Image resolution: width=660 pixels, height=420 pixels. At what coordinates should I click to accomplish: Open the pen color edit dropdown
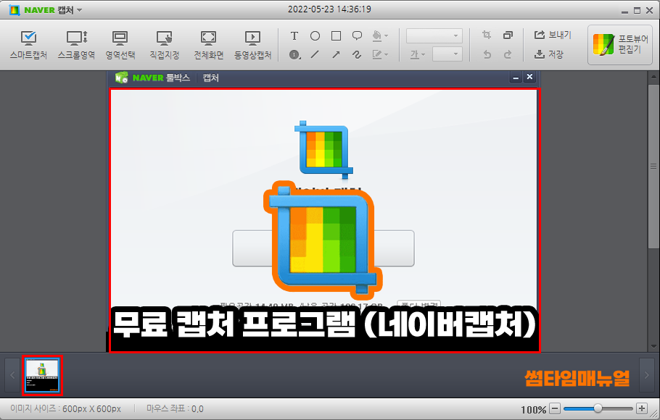click(380, 54)
